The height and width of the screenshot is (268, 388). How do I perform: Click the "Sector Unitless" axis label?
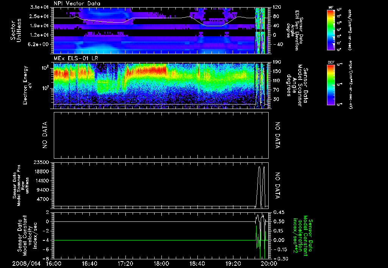16,31
